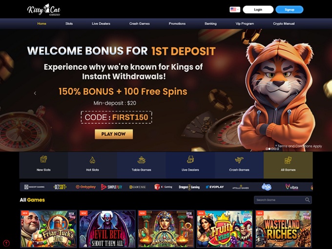332x249 pixels.
Task: Open the Promotions menu item
Action: pos(177,24)
